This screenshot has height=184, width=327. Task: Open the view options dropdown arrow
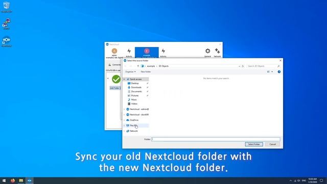(x=272, y=72)
